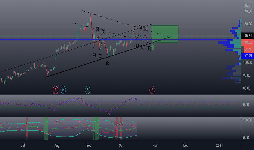254x150 pixels.
Task: Click the 2021 label on time axis
Action: coord(219,145)
